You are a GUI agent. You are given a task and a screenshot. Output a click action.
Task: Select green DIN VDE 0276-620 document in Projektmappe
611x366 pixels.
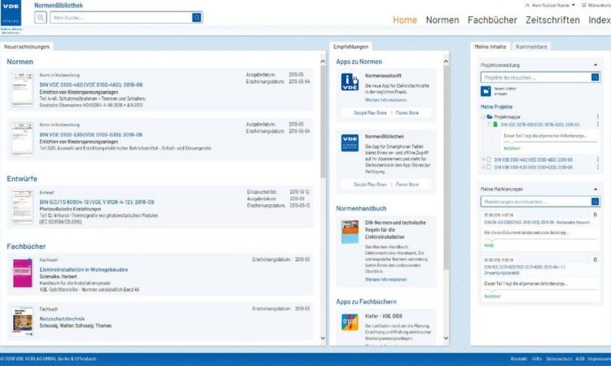click(x=495, y=124)
